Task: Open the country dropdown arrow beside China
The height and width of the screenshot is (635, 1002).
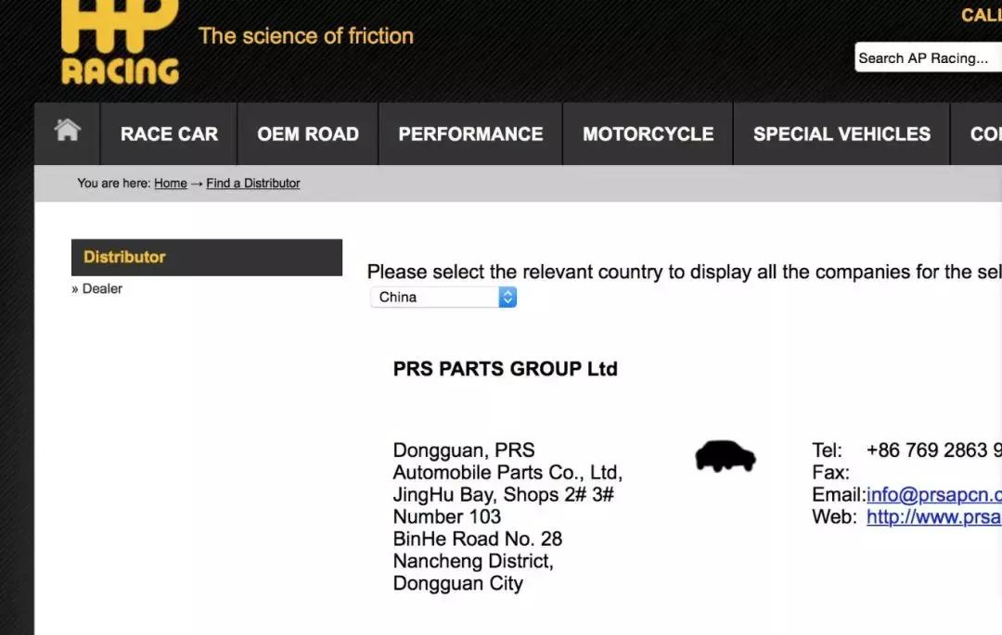Action: pos(507,297)
